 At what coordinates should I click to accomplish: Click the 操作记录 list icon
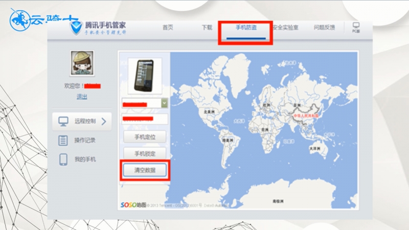(63, 140)
